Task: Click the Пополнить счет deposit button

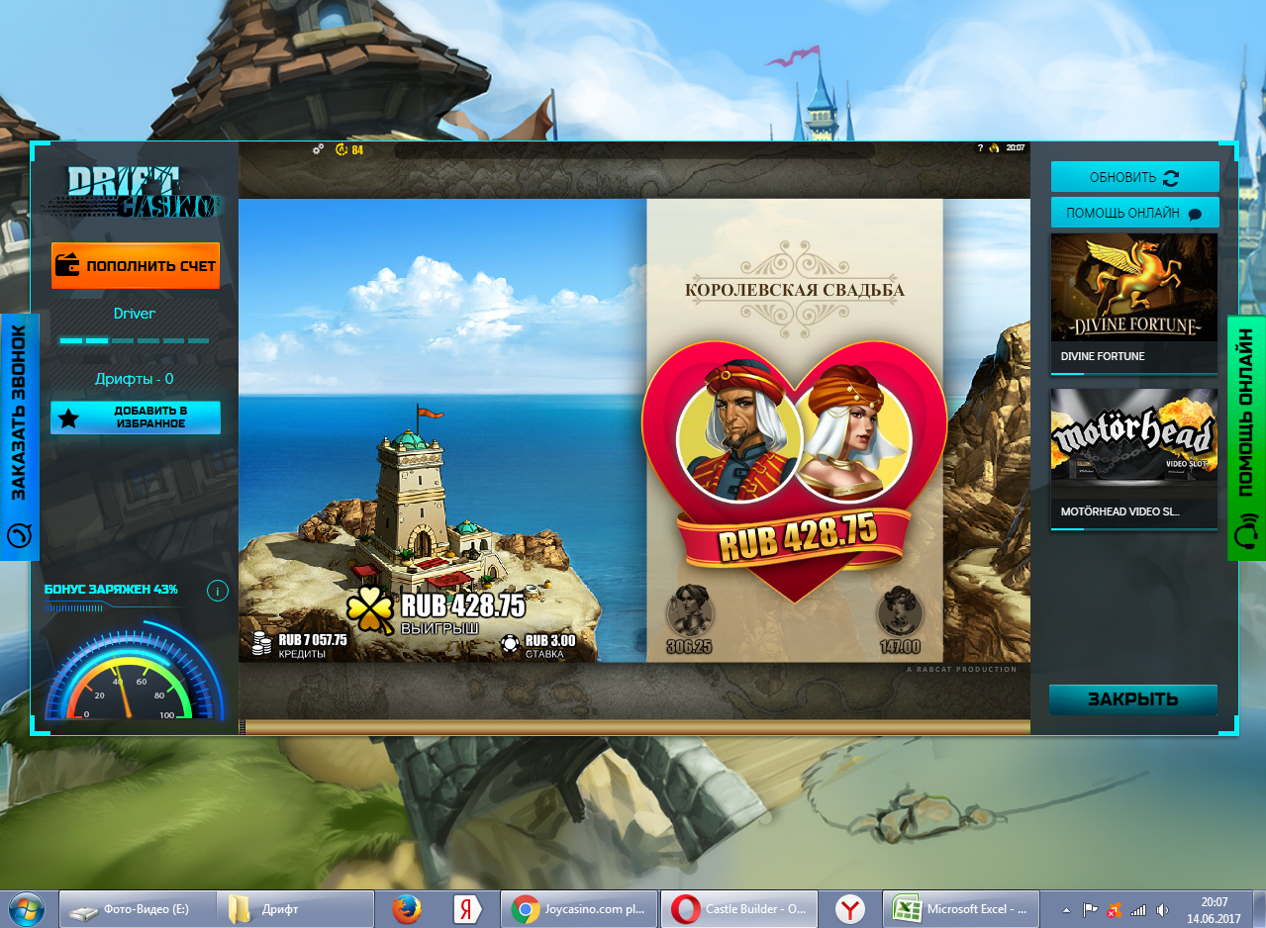Action: click(x=136, y=265)
